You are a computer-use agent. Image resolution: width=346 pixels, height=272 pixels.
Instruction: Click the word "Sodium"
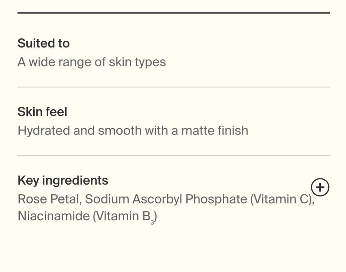pos(107,199)
